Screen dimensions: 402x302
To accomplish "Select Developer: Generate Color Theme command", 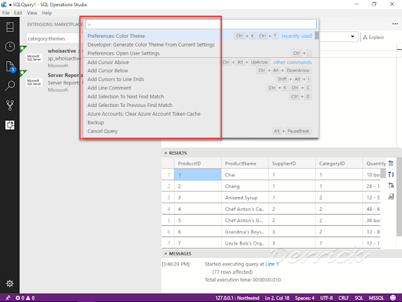I will [199, 45].
